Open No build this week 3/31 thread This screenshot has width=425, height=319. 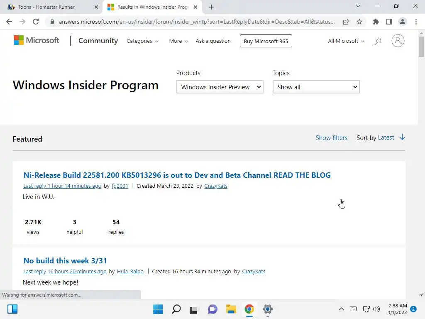tap(65, 261)
